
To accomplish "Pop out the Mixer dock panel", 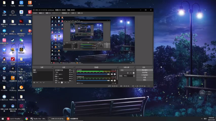I will [117, 67].
